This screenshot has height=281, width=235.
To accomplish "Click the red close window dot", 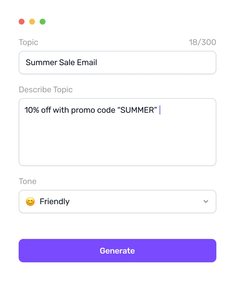I will point(22,22).
